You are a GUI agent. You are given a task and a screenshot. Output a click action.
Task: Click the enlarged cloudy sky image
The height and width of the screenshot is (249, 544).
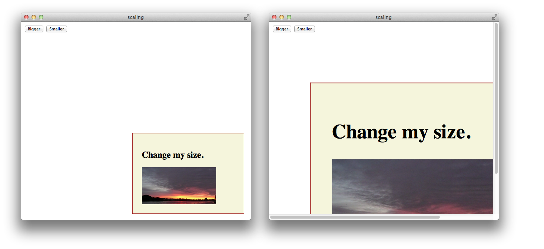pyautogui.click(x=412, y=186)
